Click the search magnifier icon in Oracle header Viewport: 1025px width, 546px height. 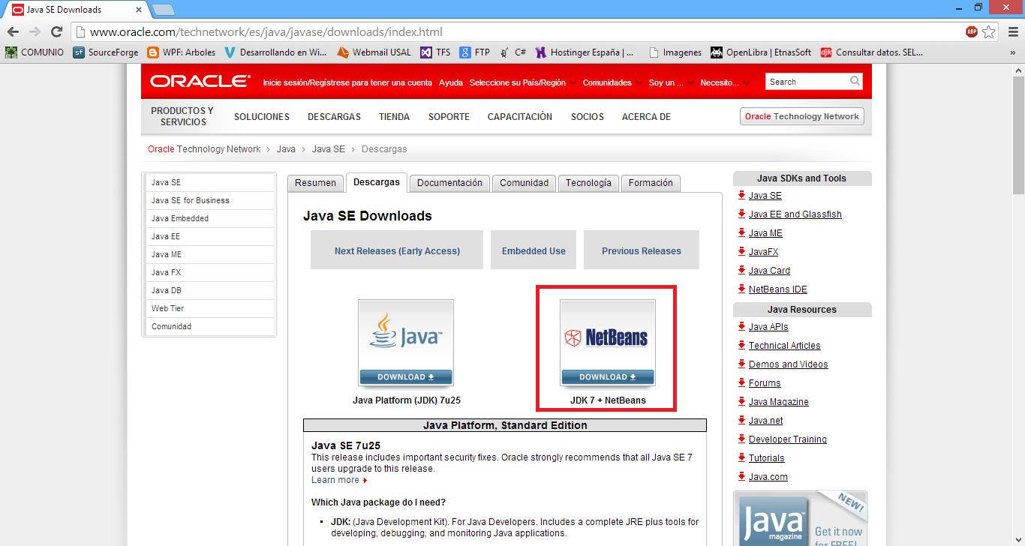pyautogui.click(x=855, y=81)
